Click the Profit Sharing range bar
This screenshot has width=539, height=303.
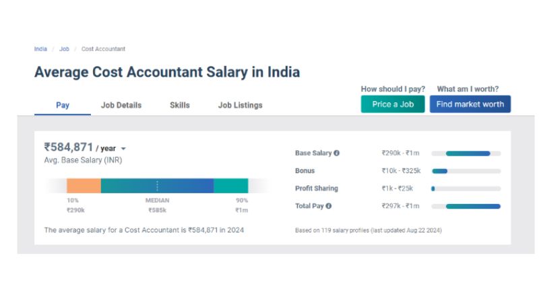click(433, 189)
